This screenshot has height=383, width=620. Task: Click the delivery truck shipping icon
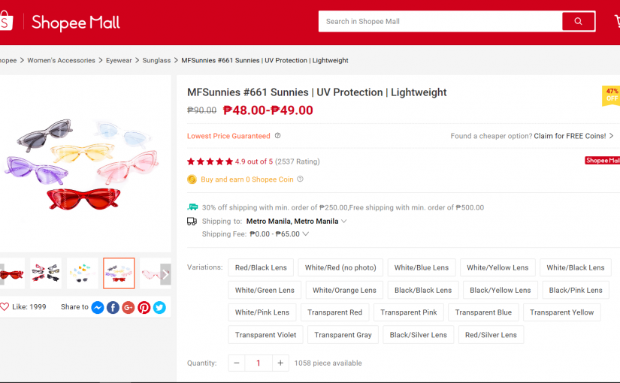[192, 222]
